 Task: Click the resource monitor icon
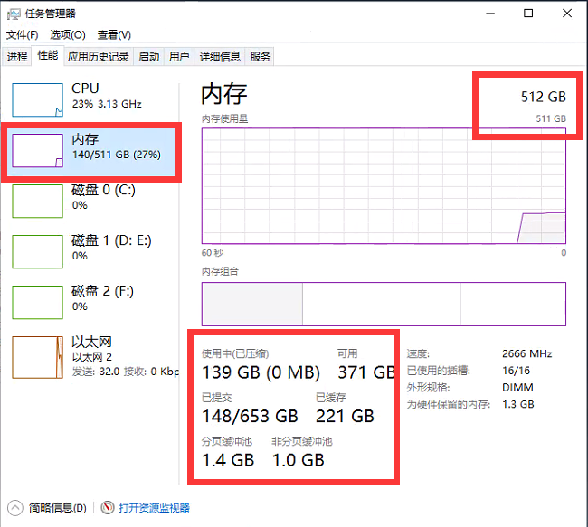108,508
